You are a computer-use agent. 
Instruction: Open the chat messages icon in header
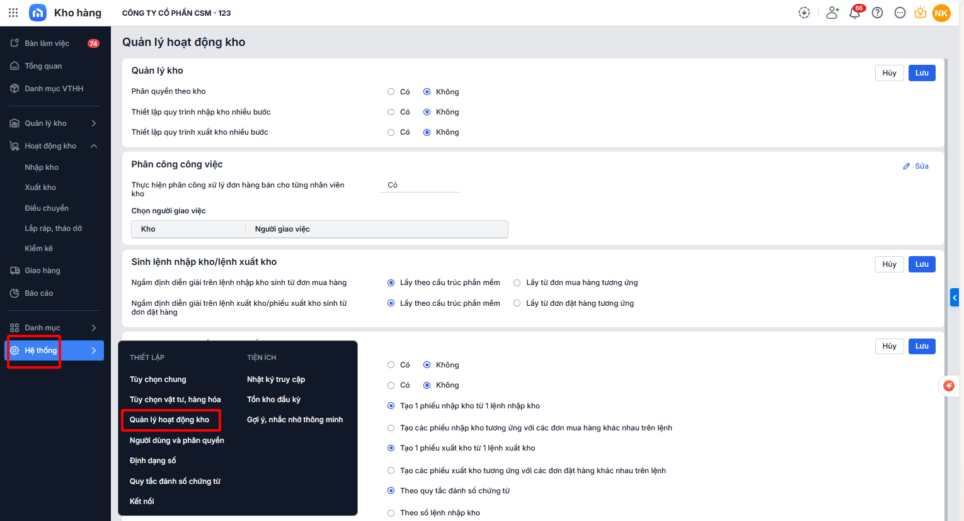click(x=900, y=13)
